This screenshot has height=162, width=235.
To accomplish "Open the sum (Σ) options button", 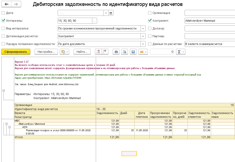I will 181,52.
